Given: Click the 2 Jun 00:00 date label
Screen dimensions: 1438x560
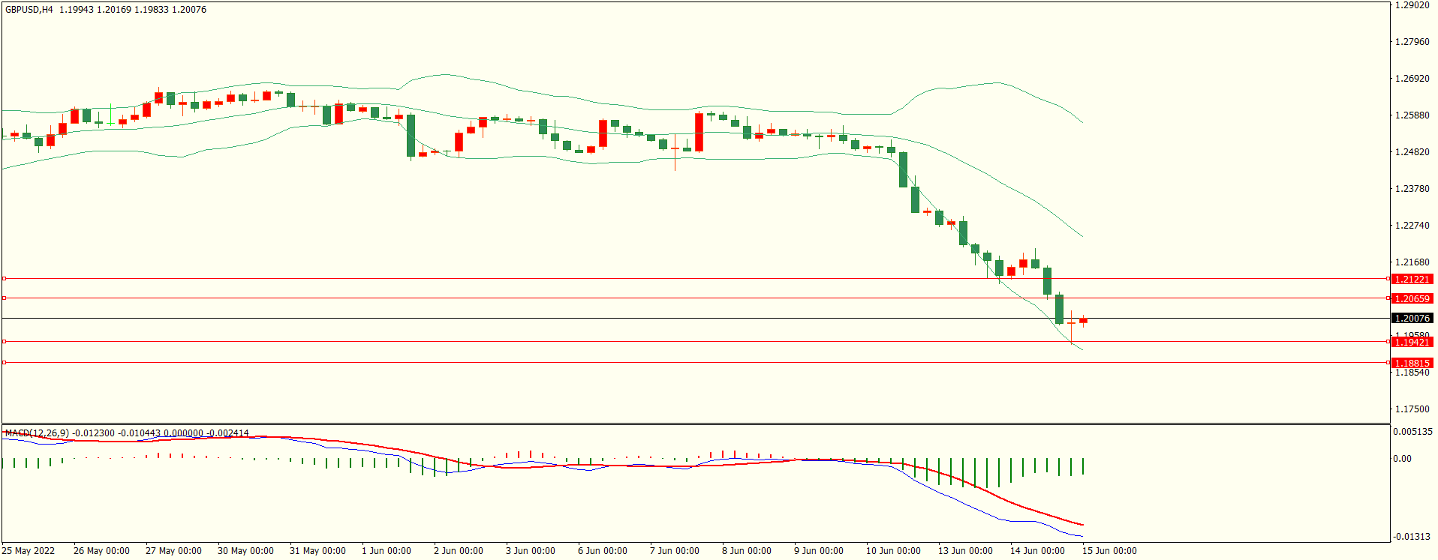Looking at the screenshot, I should [459, 551].
